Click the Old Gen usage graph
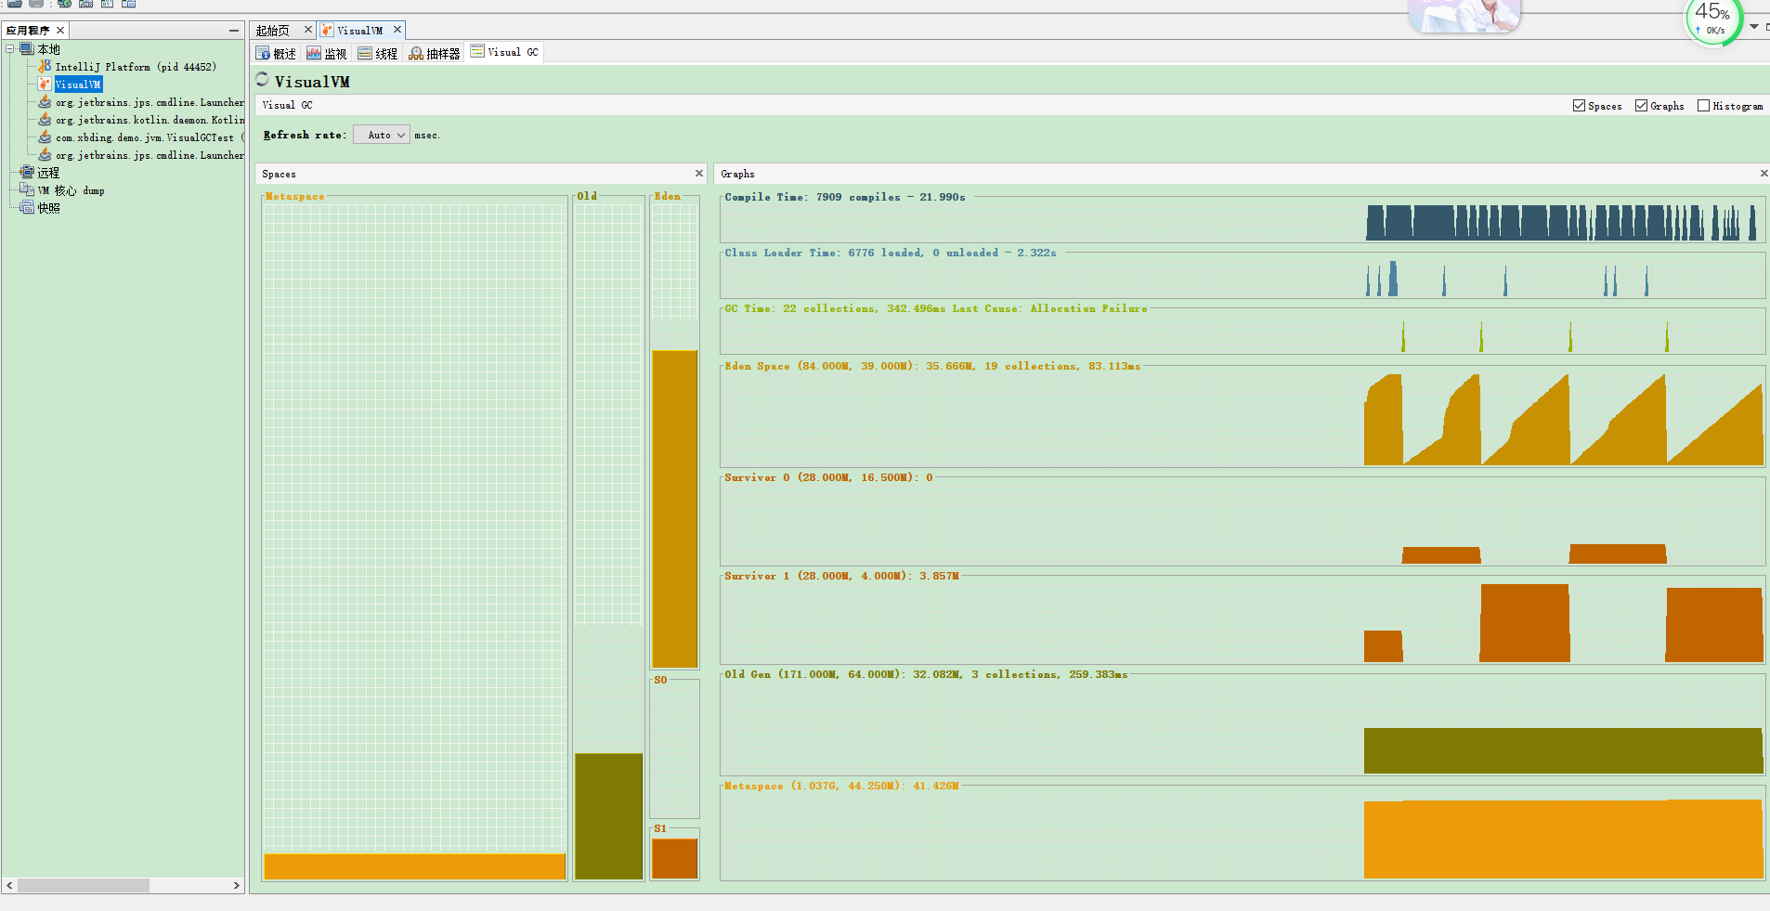1770x911 pixels. (x=1563, y=750)
